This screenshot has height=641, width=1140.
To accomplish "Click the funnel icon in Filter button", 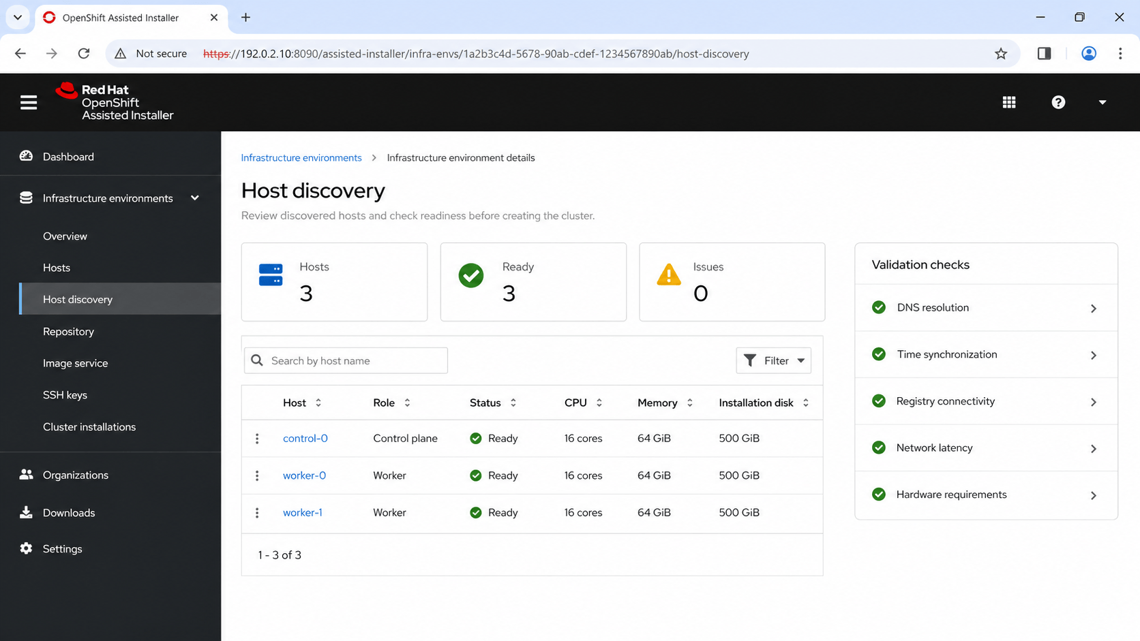I will 750,360.
